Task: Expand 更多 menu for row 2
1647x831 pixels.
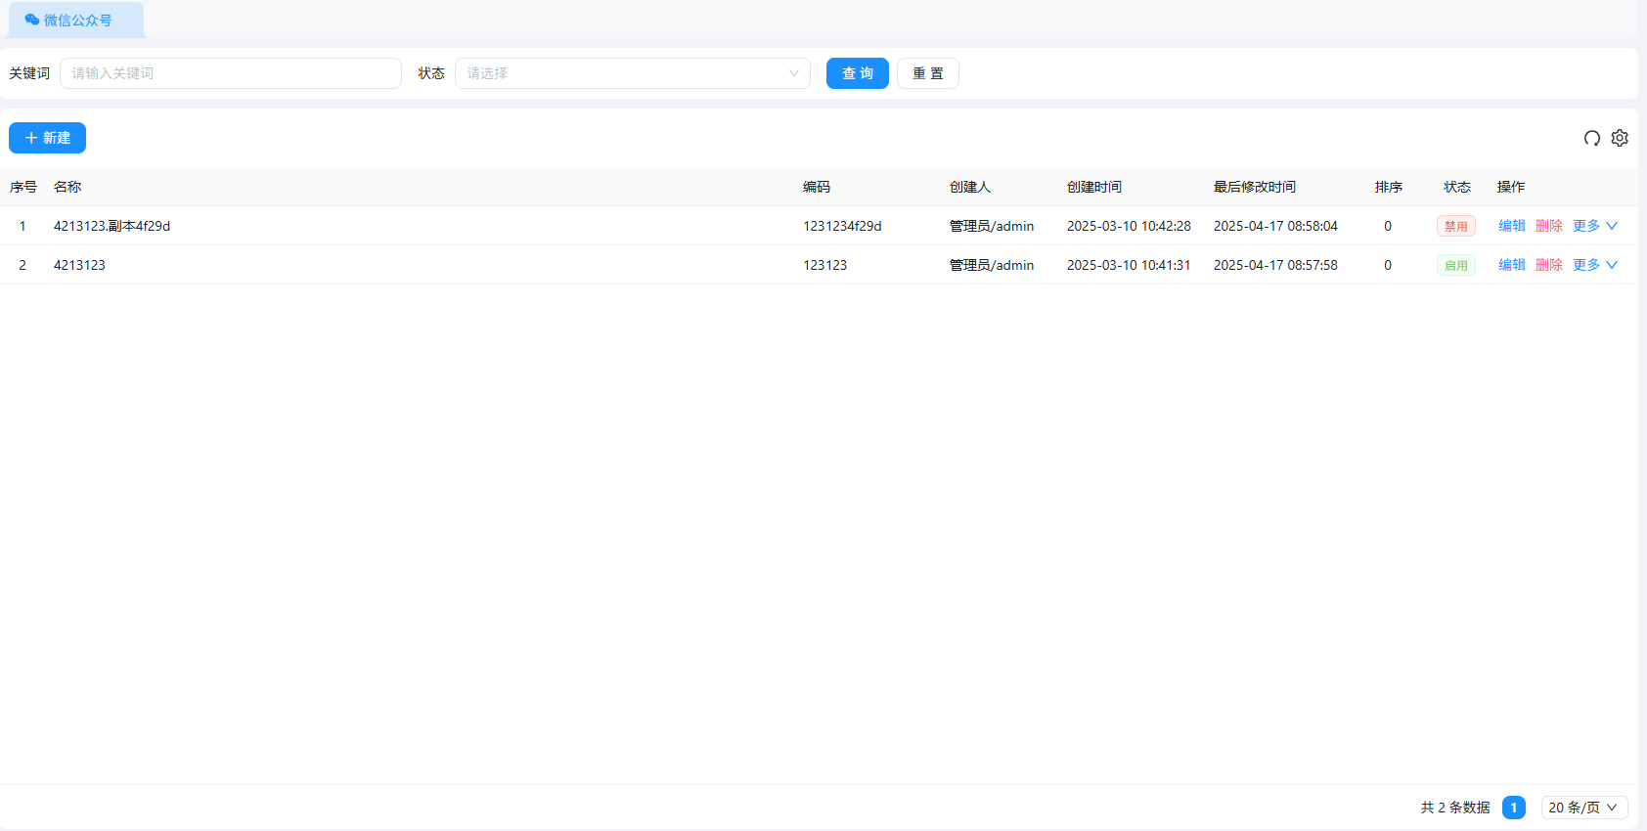Action: [1594, 265]
